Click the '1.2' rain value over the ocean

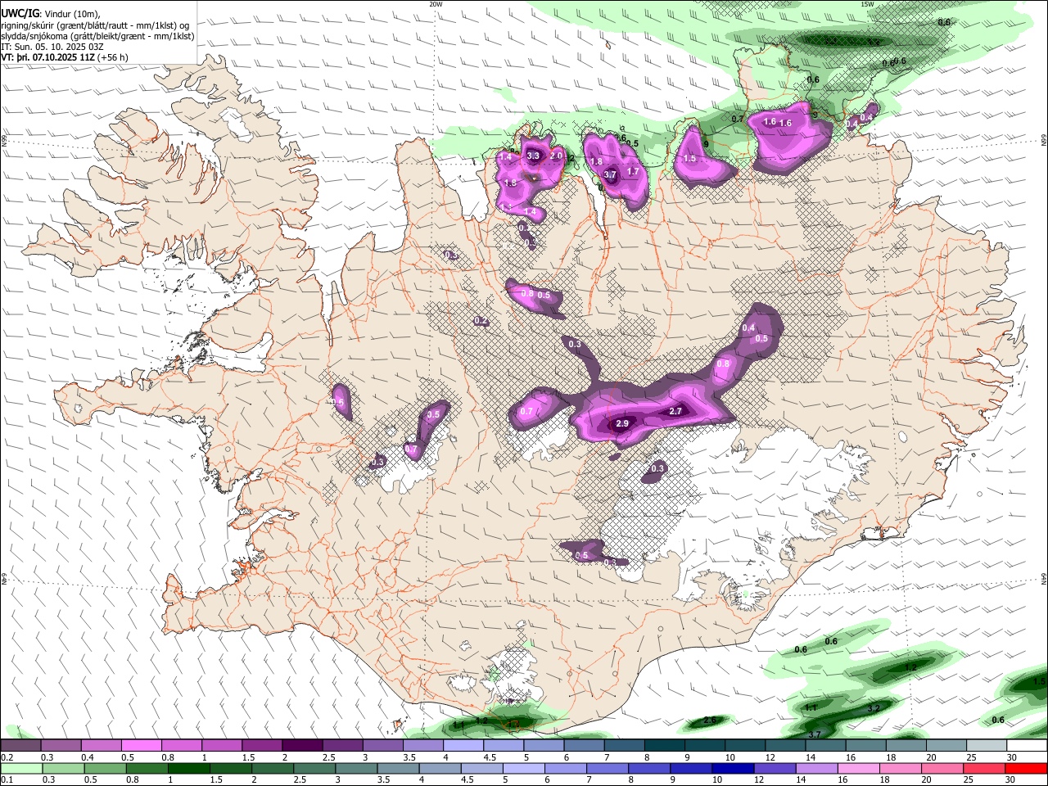tap(911, 667)
